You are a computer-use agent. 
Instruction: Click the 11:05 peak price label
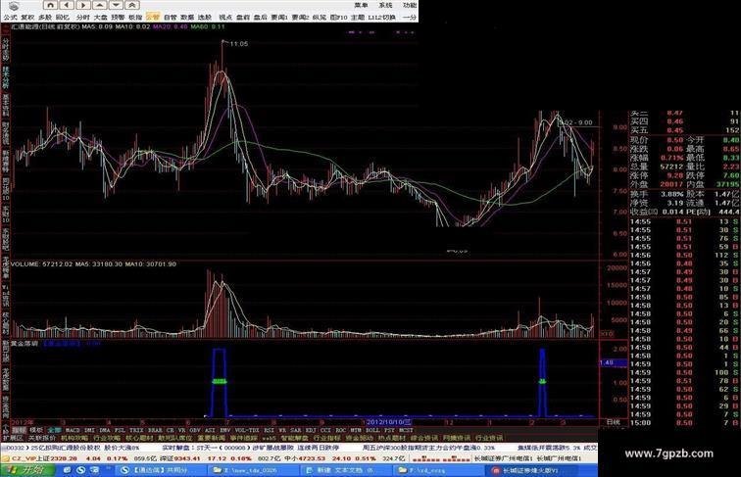coord(238,43)
